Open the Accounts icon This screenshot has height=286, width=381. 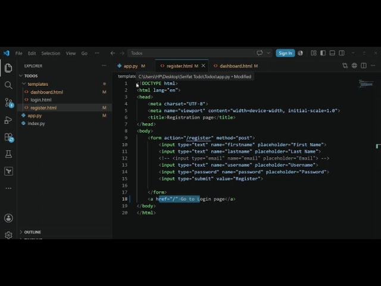(x=8, y=218)
